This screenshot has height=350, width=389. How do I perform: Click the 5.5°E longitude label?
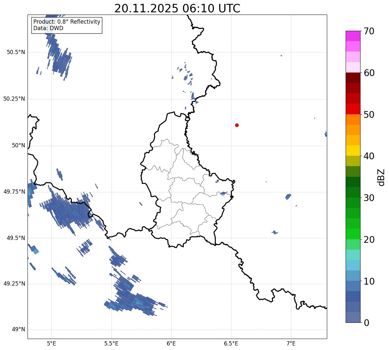click(x=111, y=343)
